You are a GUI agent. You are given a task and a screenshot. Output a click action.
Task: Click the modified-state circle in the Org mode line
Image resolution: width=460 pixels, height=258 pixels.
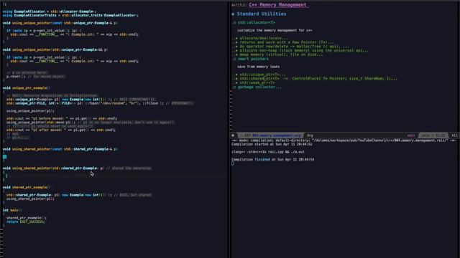pos(233,135)
